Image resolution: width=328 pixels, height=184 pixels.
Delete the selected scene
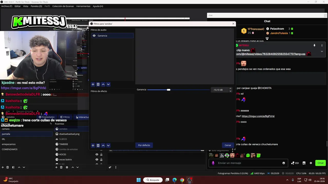pos(8,167)
